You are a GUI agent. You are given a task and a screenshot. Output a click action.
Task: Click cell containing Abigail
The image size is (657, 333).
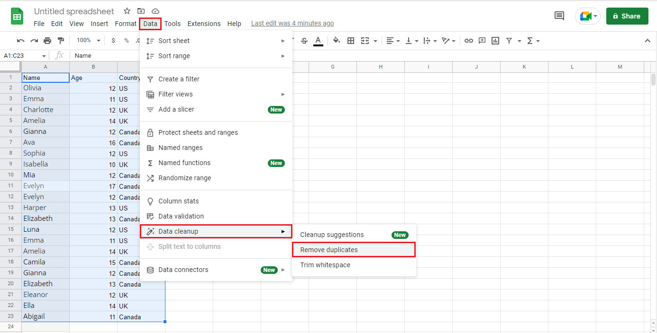coord(46,316)
